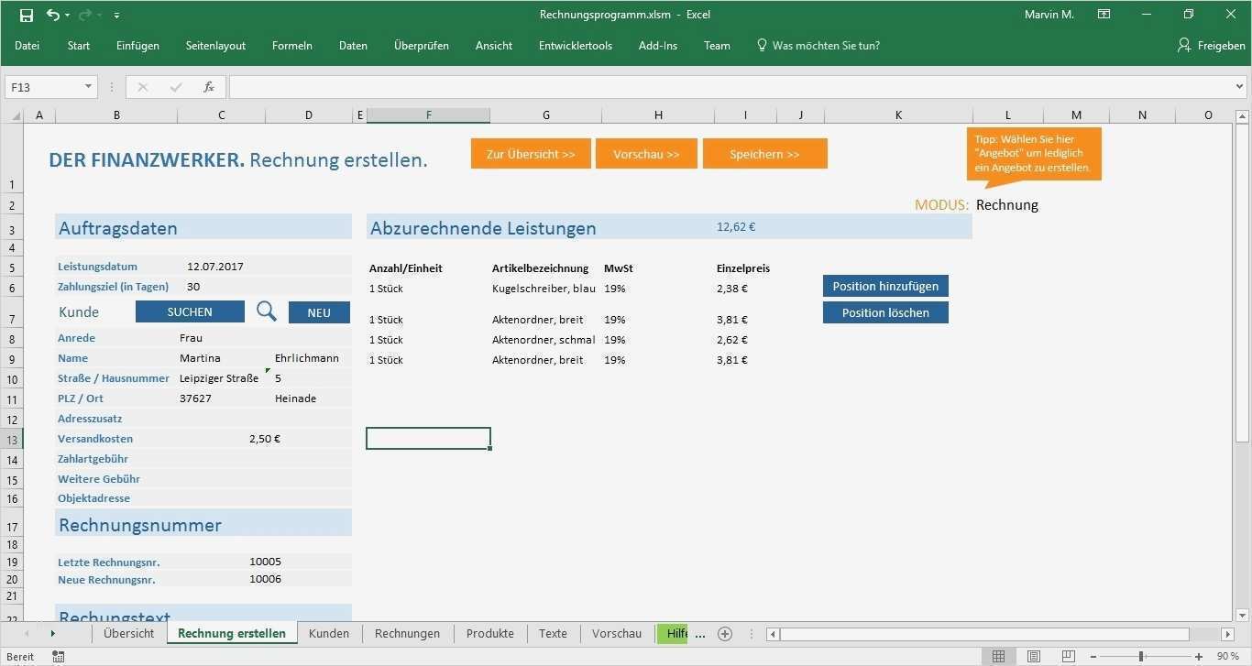This screenshot has height=666, width=1252.
Task: Open Ribbon display options icon
Action: pos(1104,15)
